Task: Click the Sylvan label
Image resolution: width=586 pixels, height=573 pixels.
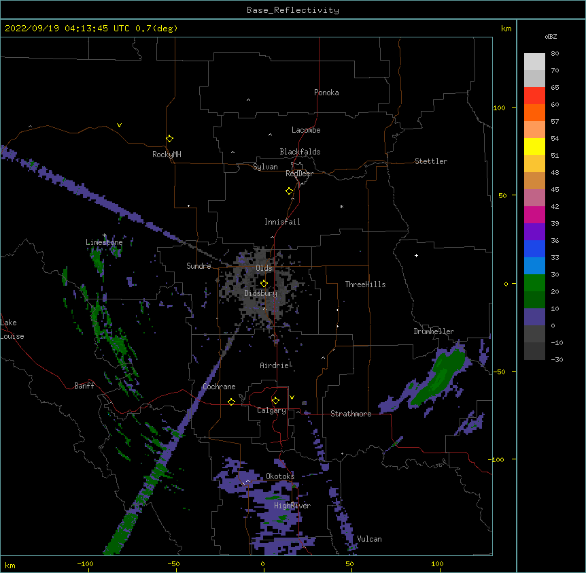Action: 265,167
